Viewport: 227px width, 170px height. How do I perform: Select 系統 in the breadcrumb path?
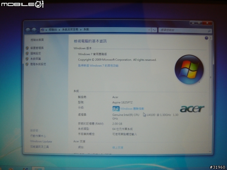[x=86, y=29]
